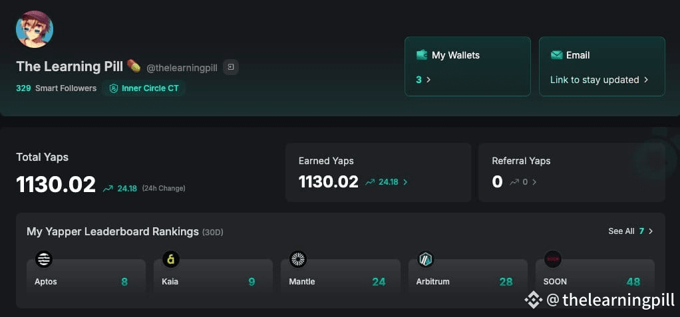
Task: Click the SOON rank value 48
Action: (x=633, y=282)
